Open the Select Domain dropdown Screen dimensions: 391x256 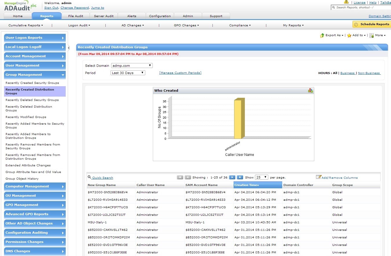132,66
